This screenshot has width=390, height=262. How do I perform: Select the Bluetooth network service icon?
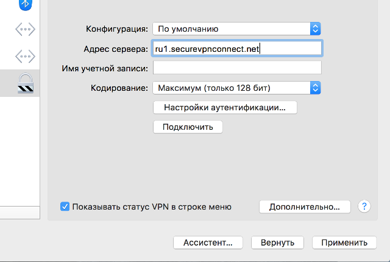[26, 4]
